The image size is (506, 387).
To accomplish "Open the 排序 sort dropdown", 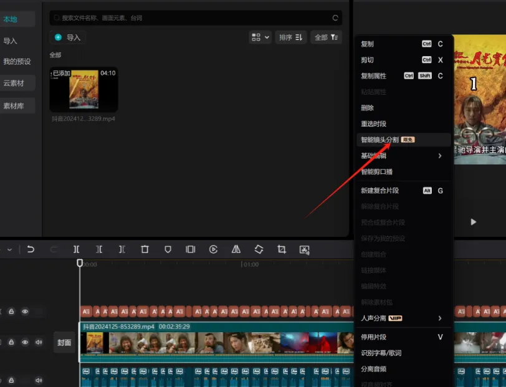I will pos(290,37).
